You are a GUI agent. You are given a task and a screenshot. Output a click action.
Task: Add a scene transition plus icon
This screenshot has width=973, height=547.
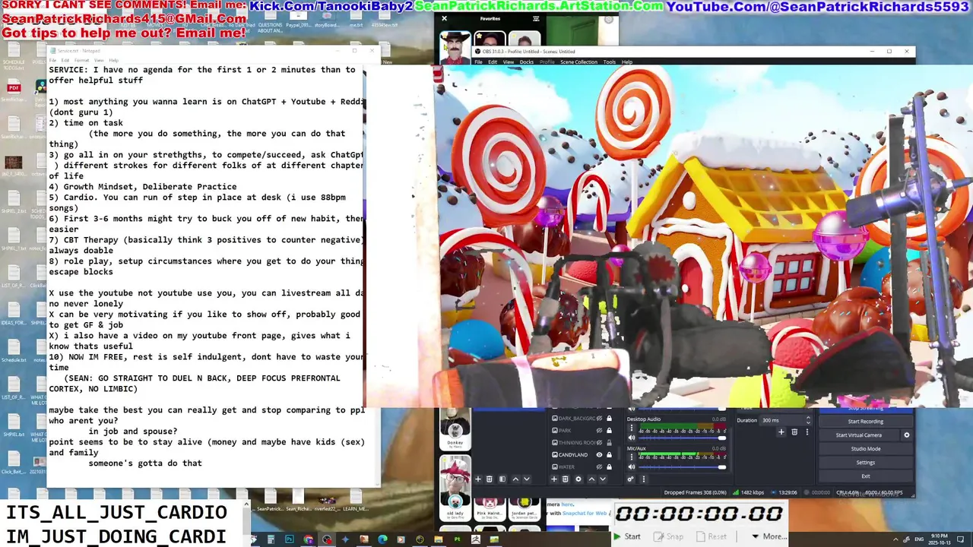coord(781,432)
